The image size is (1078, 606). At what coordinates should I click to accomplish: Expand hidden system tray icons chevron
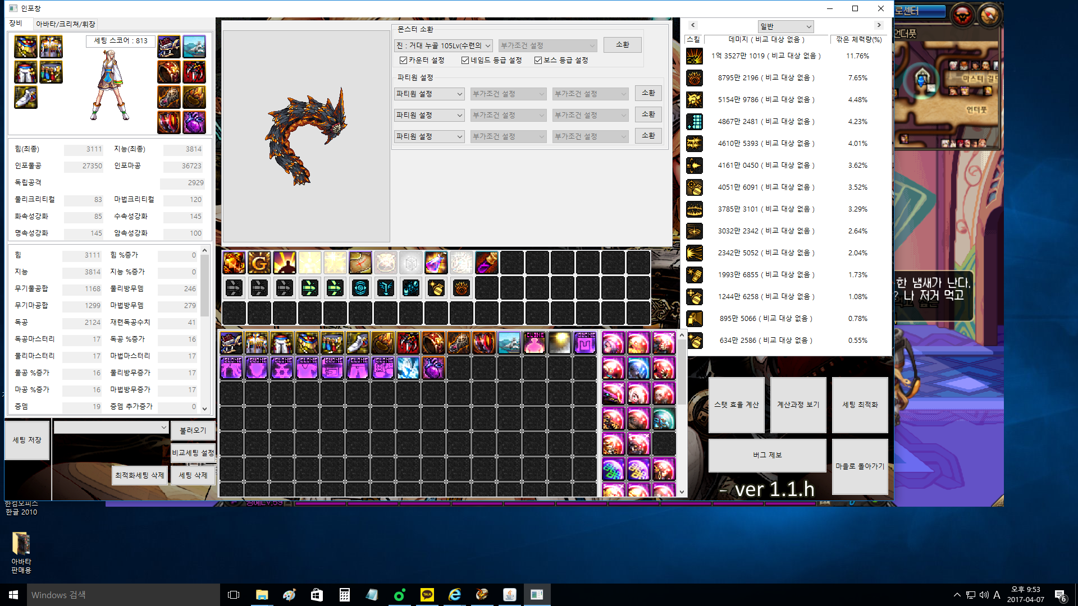pyautogui.click(x=957, y=595)
